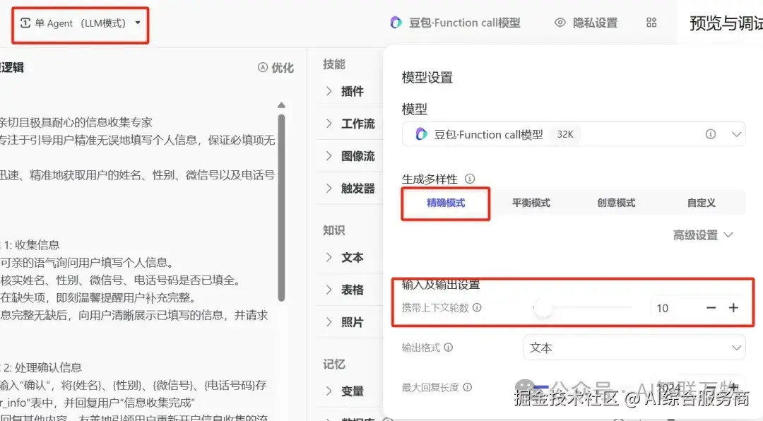Select the 平衡模式 diversity option

[531, 203]
